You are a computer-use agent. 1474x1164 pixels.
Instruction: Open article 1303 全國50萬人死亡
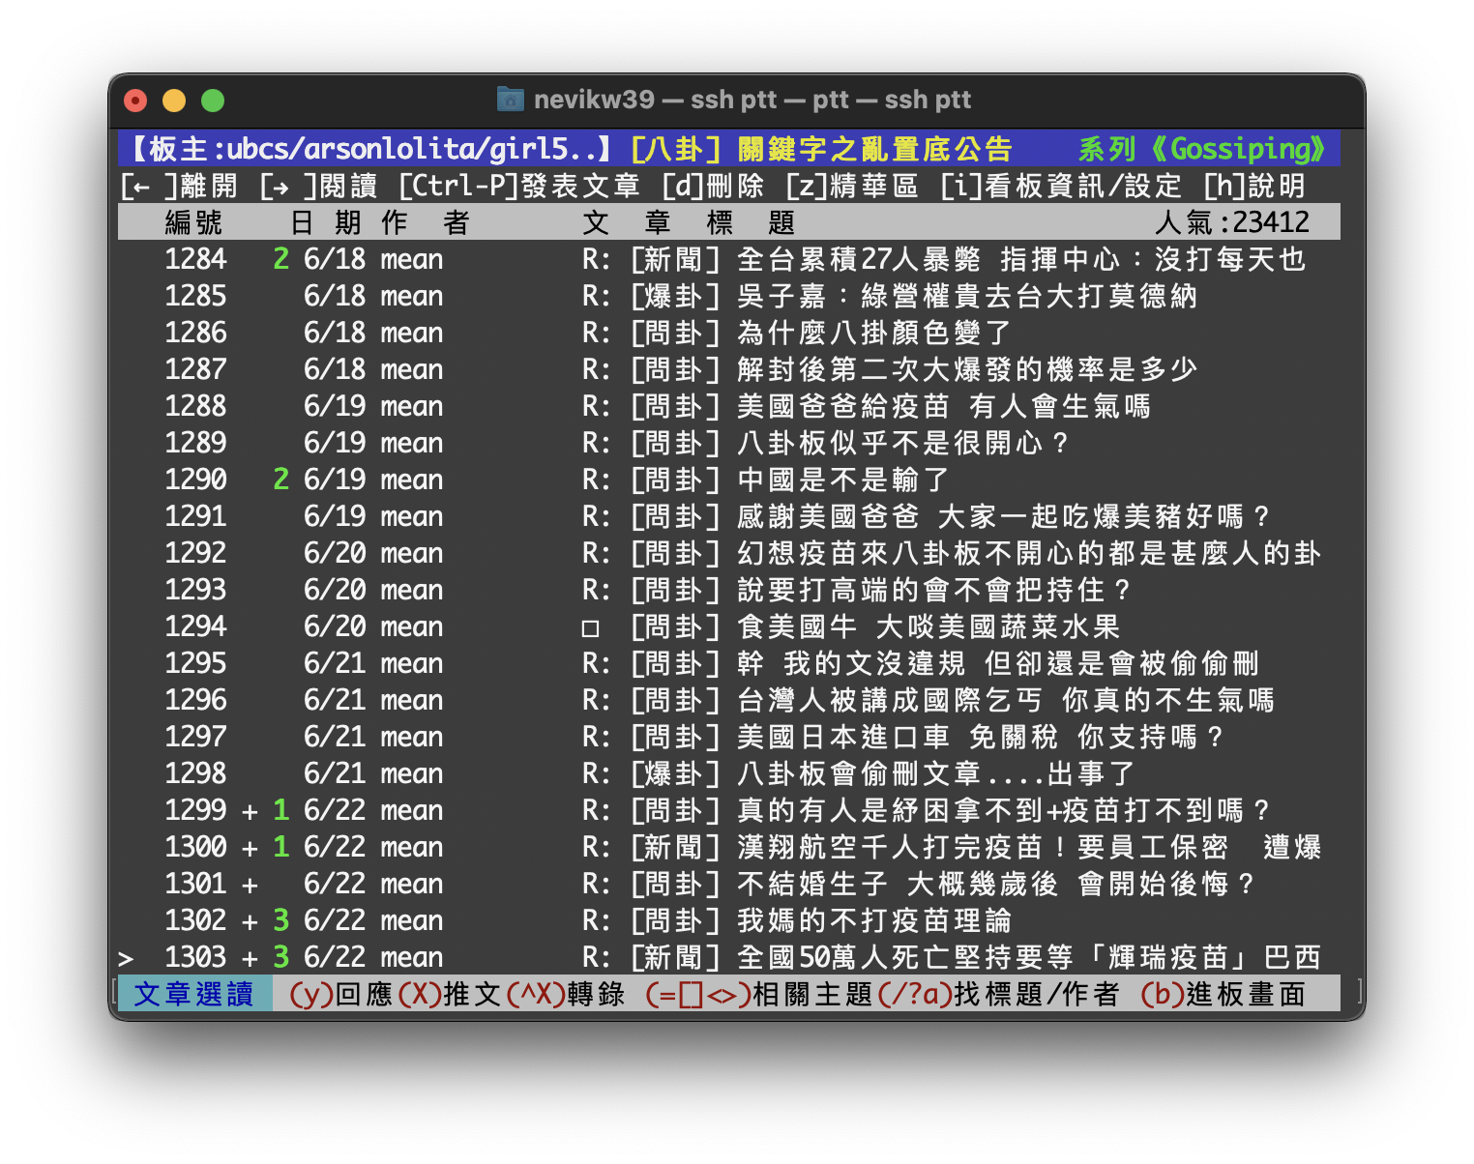[x=729, y=957]
